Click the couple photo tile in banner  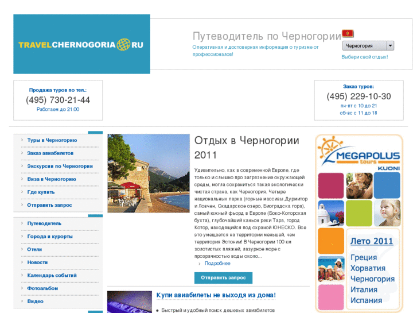pyautogui.click(x=359, y=186)
